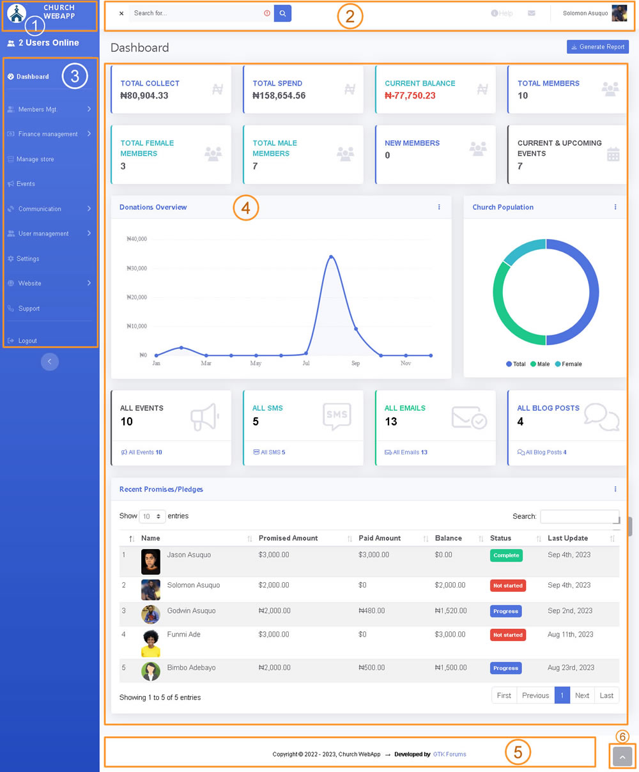Collapse the sidebar with the round arrow toggle
Screen dimensions: 639x772
point(50,362)
